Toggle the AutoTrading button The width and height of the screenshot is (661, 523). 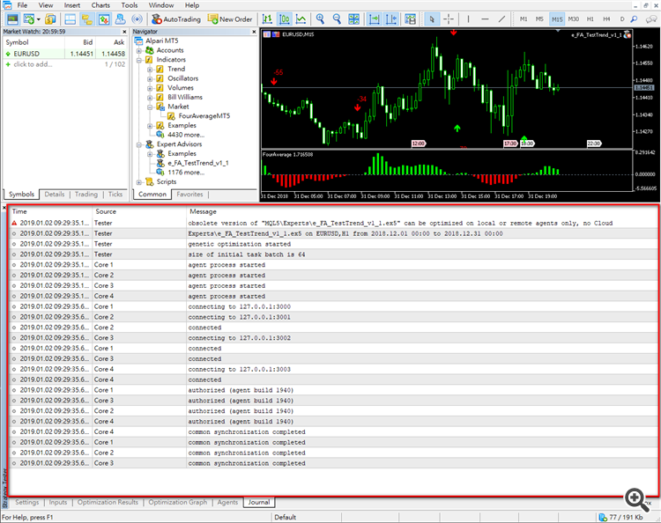pos(175,18)
